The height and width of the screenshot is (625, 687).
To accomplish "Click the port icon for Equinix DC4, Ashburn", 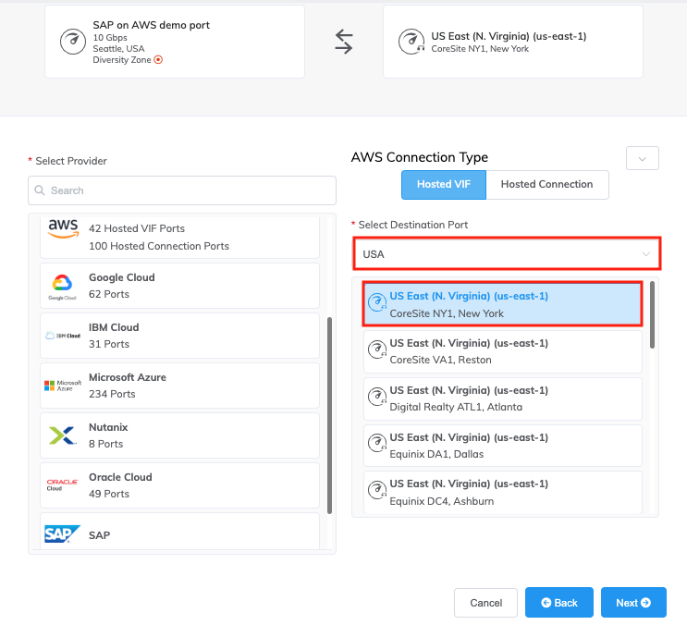I will pyautogui.click(x=377, y=490).
